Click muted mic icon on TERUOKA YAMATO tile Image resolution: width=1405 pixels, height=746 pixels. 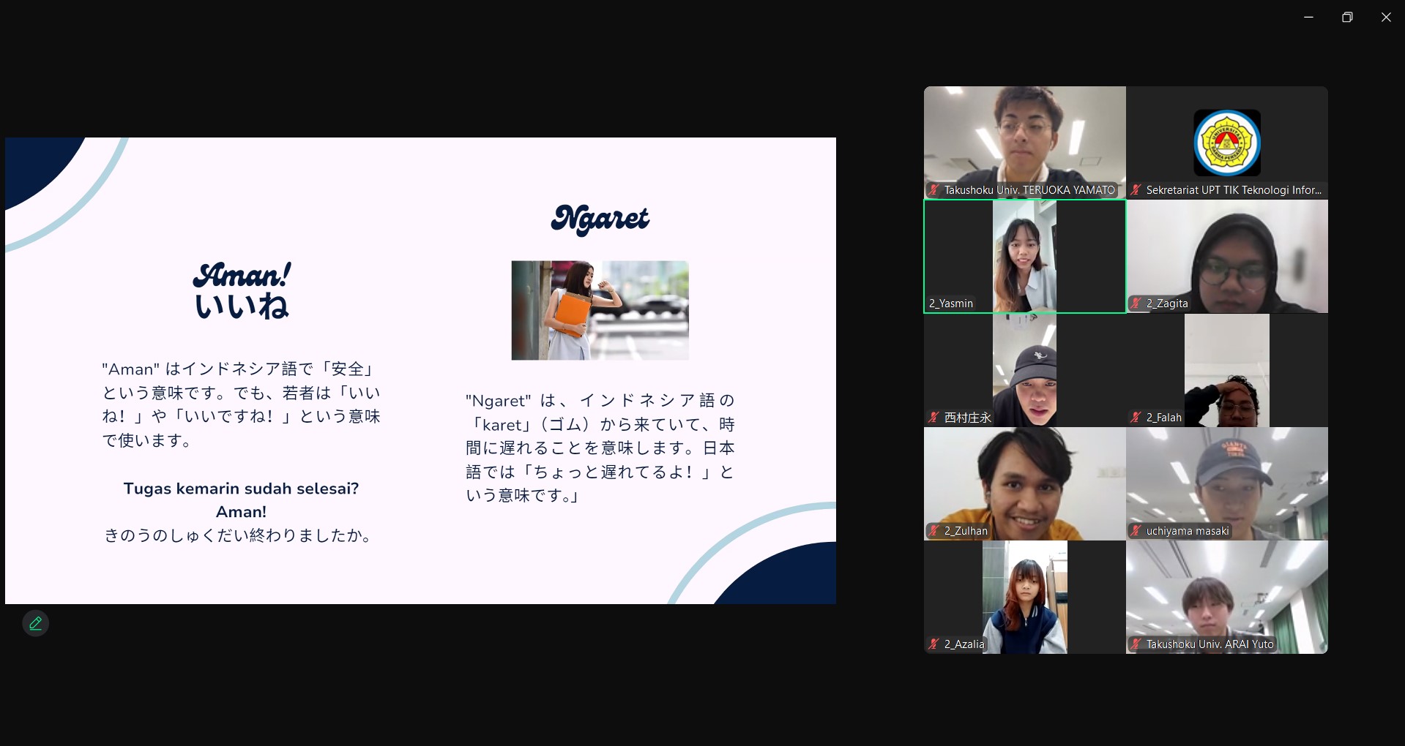(x=933, y=190)
